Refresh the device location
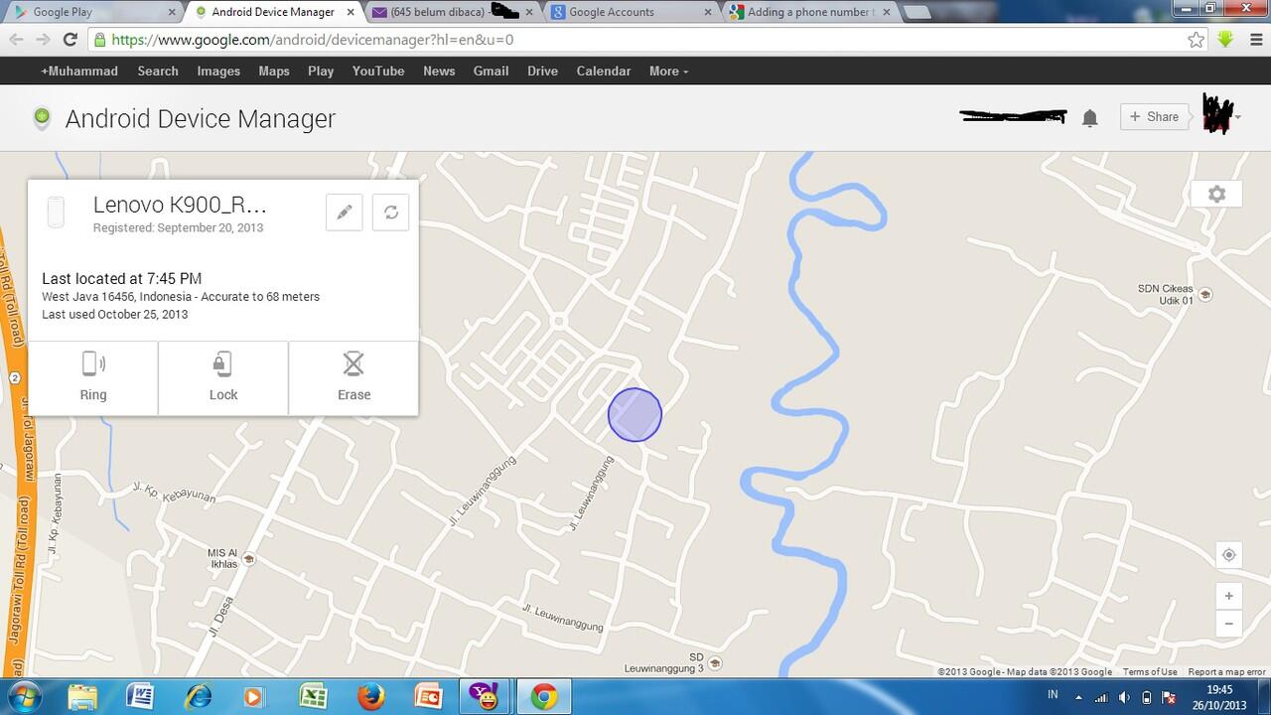The image size is (1271, 715). tap(391, 213)
